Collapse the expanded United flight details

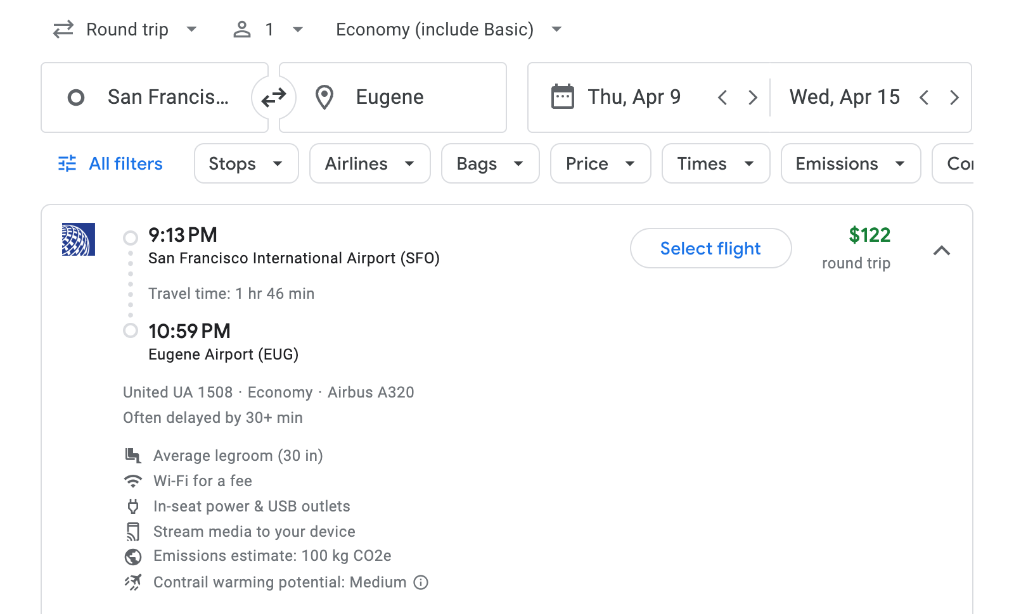(x=942, y=251)
